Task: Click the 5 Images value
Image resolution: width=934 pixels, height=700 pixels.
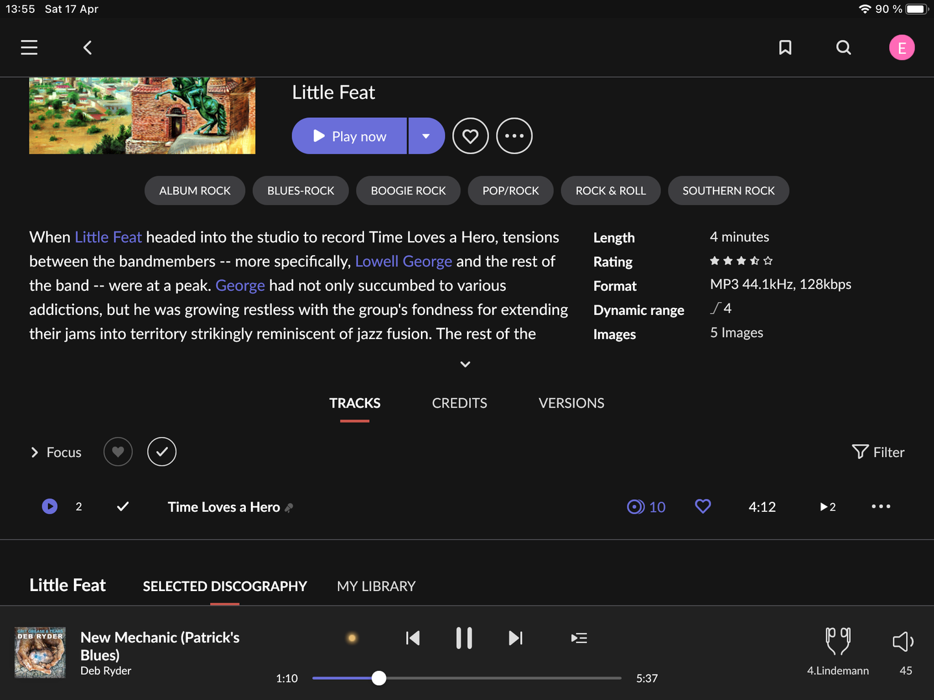Action: coord(736,332)
